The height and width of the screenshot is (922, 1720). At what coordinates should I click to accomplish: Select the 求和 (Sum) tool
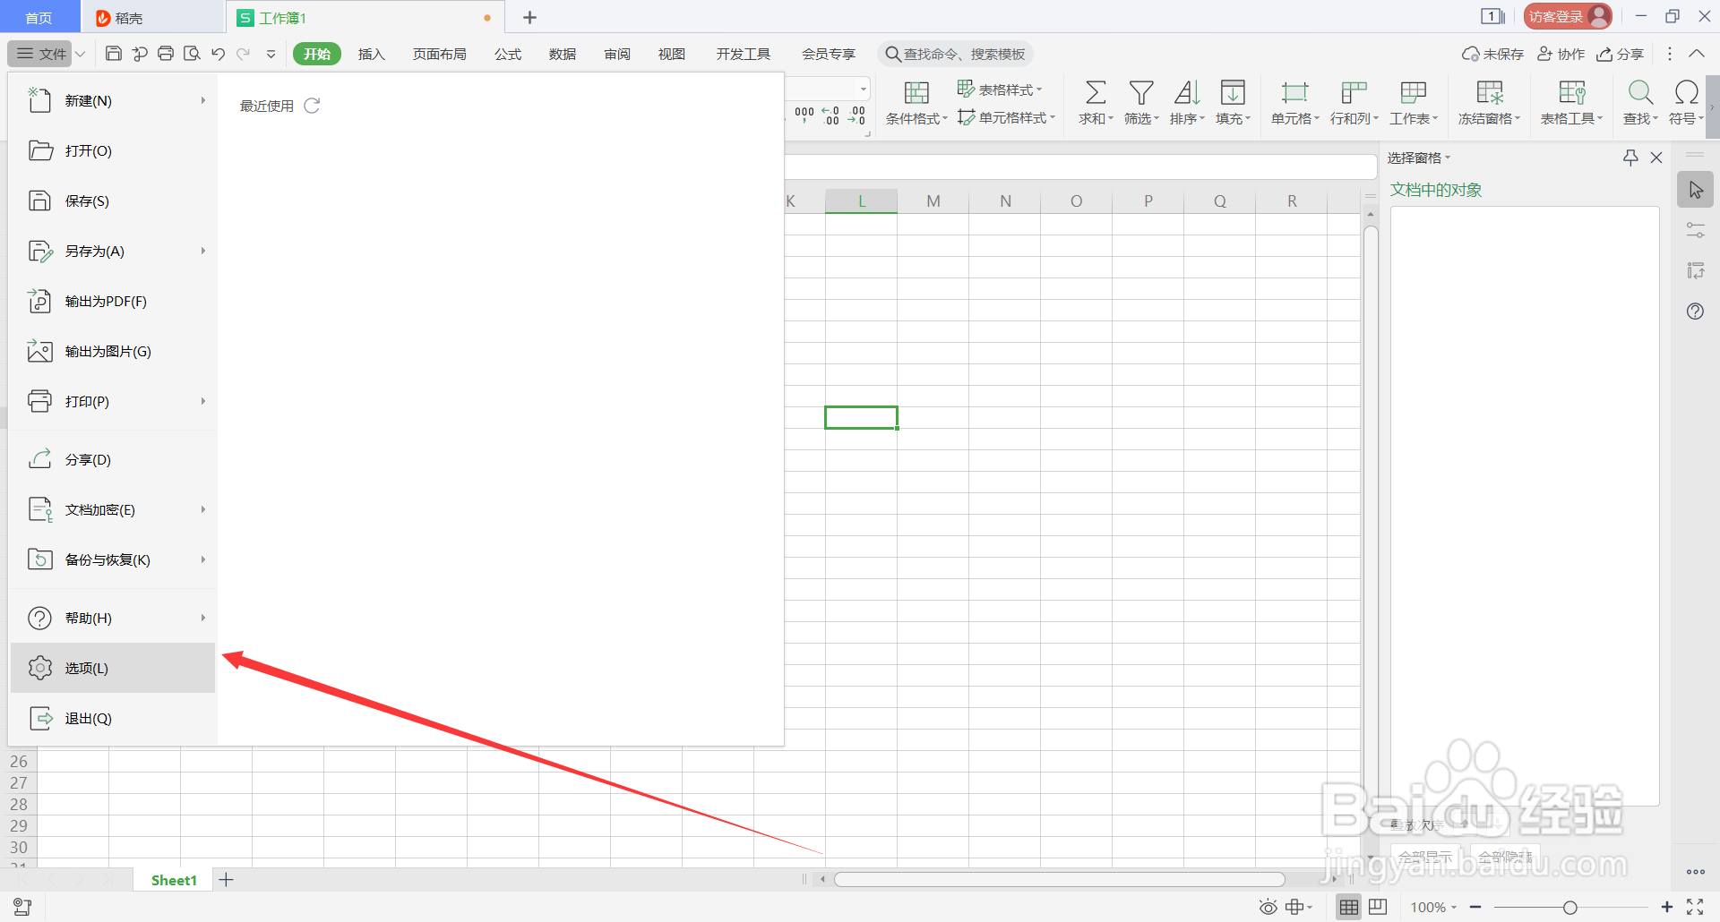(x=1094, y=100)
